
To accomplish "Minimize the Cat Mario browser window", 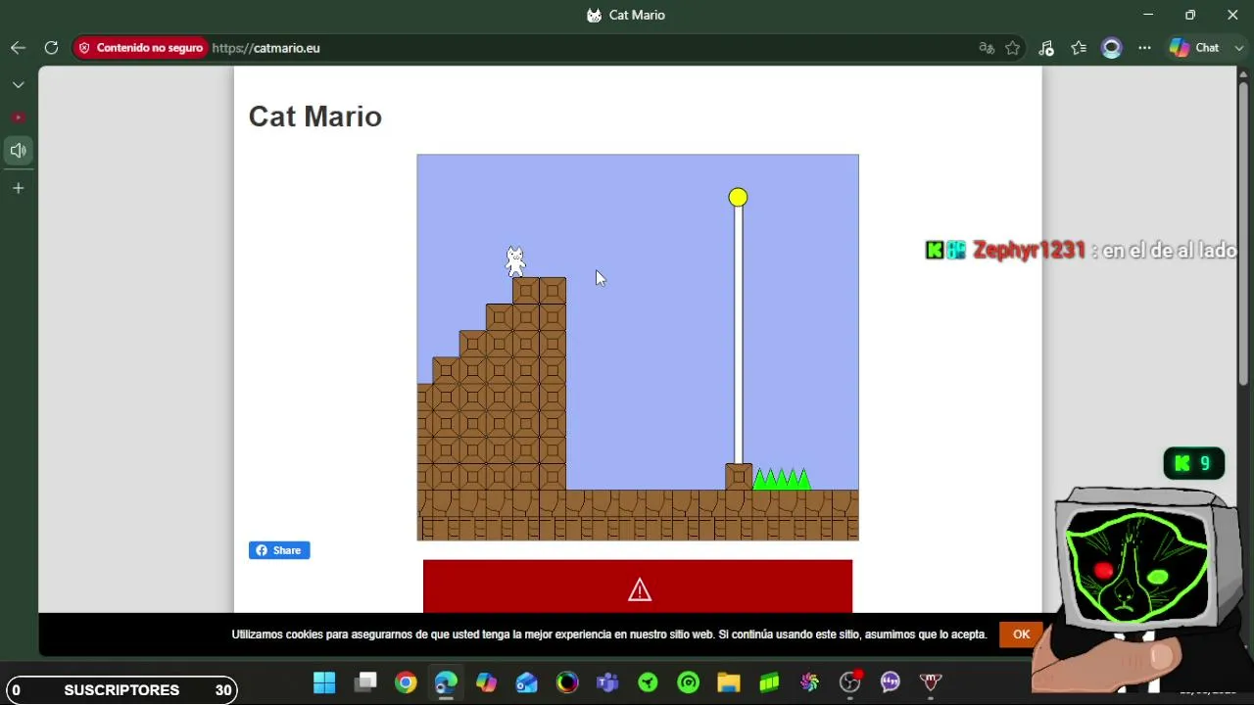I will pos(1148,15).
